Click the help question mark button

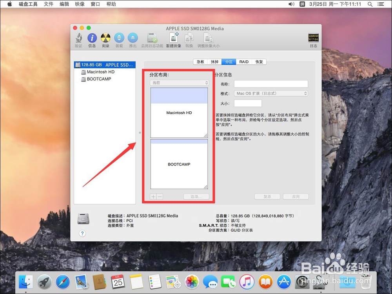(82, 234)
